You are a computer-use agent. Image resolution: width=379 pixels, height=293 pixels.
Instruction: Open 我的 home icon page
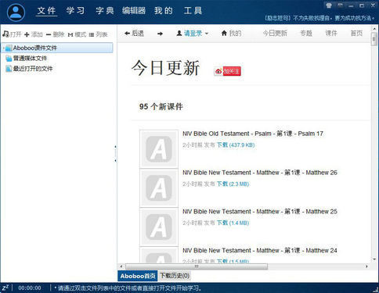click(231, 33)
